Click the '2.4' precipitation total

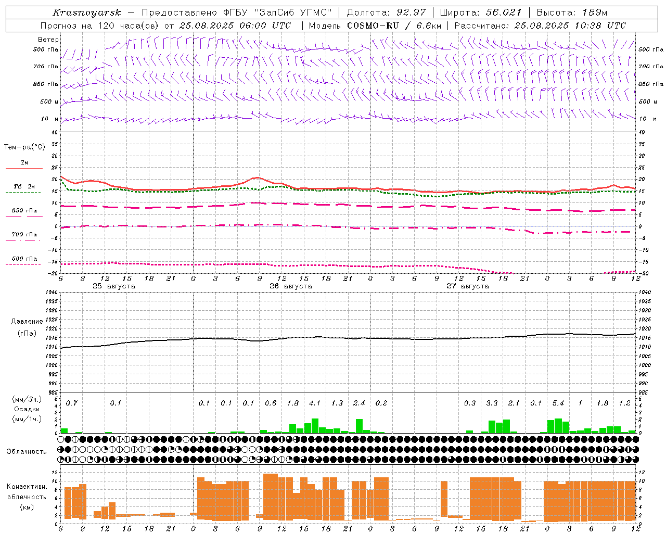coord(359,403)
